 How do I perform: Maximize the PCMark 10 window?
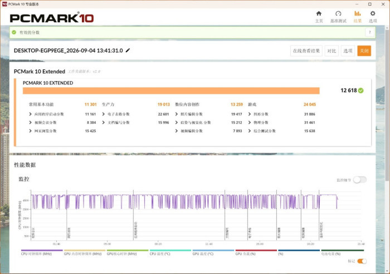[370, 4]
